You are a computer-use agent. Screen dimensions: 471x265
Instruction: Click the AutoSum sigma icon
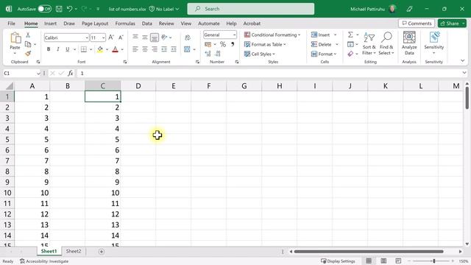(350, 35)
